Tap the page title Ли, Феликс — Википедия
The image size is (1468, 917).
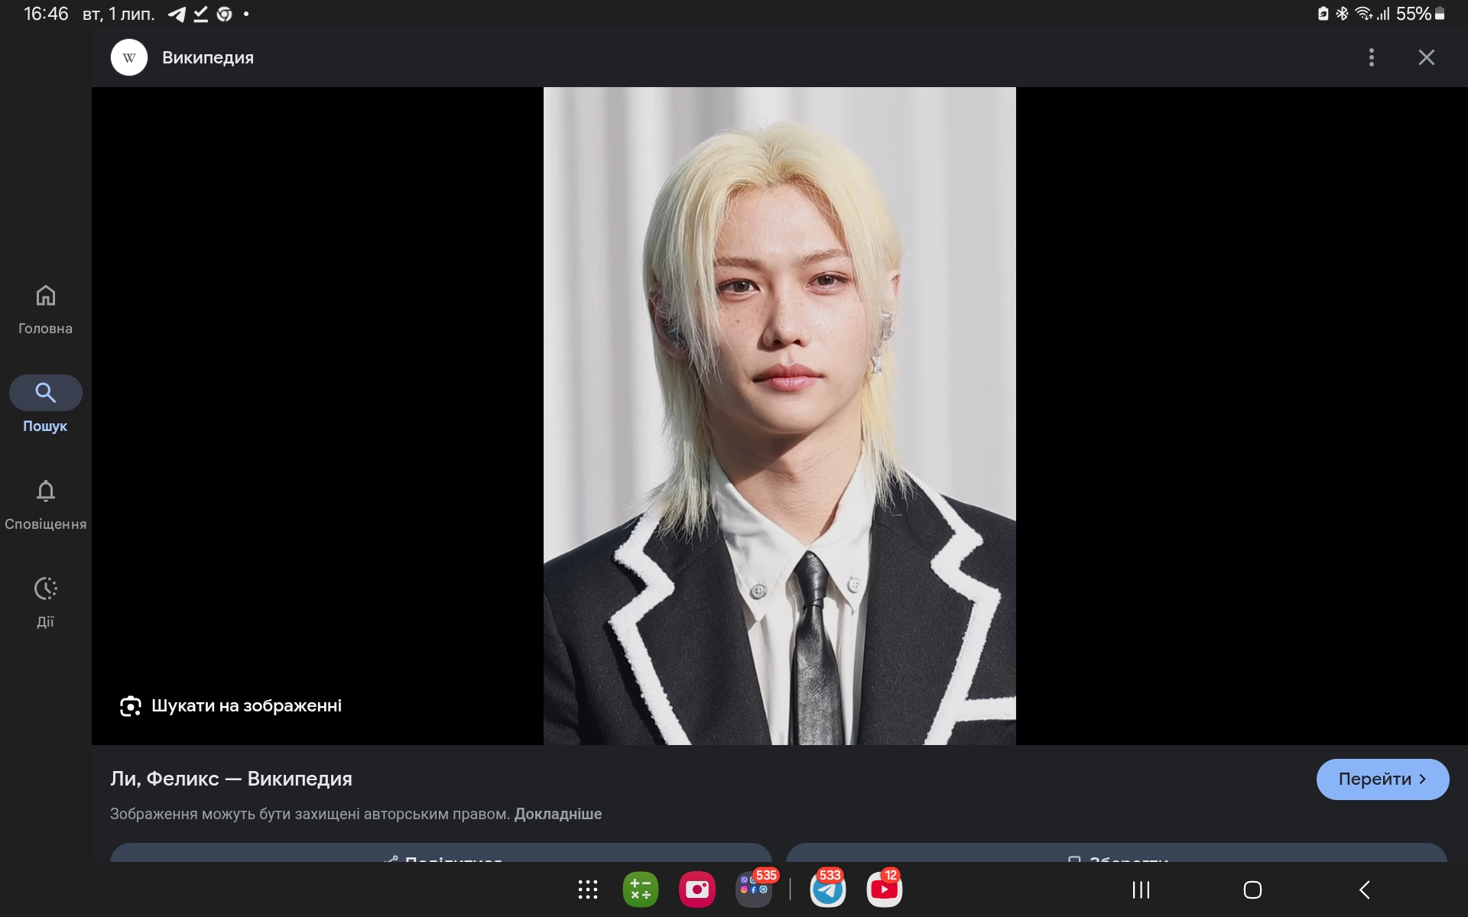coord(231,779)
